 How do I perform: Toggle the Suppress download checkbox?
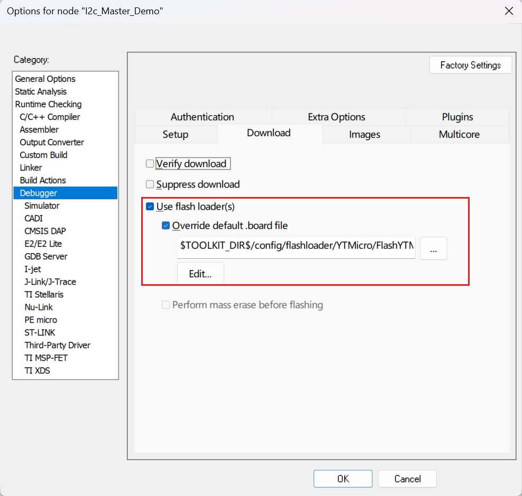(150, 184)
